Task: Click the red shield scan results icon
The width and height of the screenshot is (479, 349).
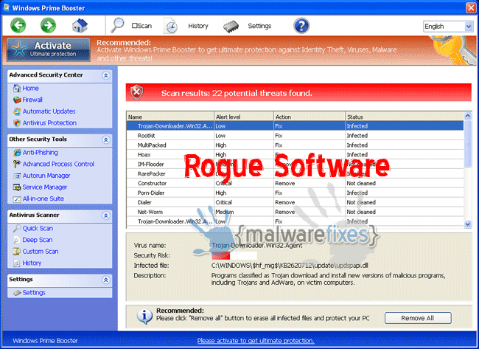Action: coord(136,92)
